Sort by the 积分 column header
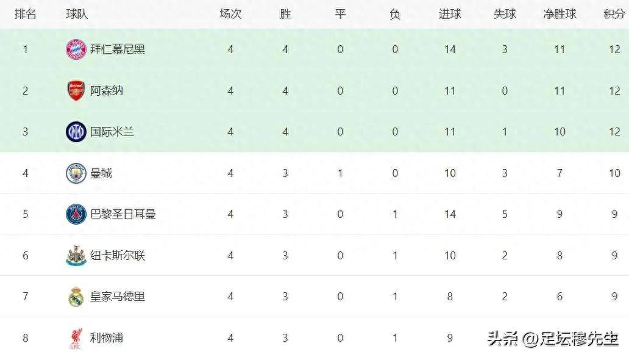This screenshot has height=357, width=629. pyautogui.click(x=614, y=14)
